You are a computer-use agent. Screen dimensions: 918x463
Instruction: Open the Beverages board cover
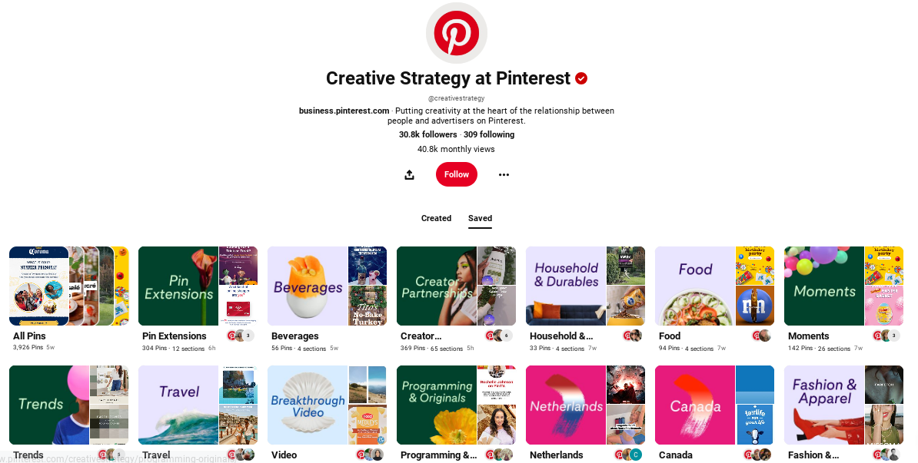coord(328,286)
